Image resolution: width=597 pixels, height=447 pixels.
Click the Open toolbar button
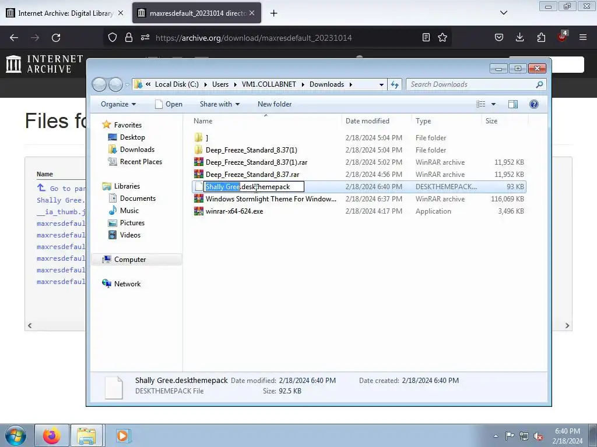[x=168, y=104]
